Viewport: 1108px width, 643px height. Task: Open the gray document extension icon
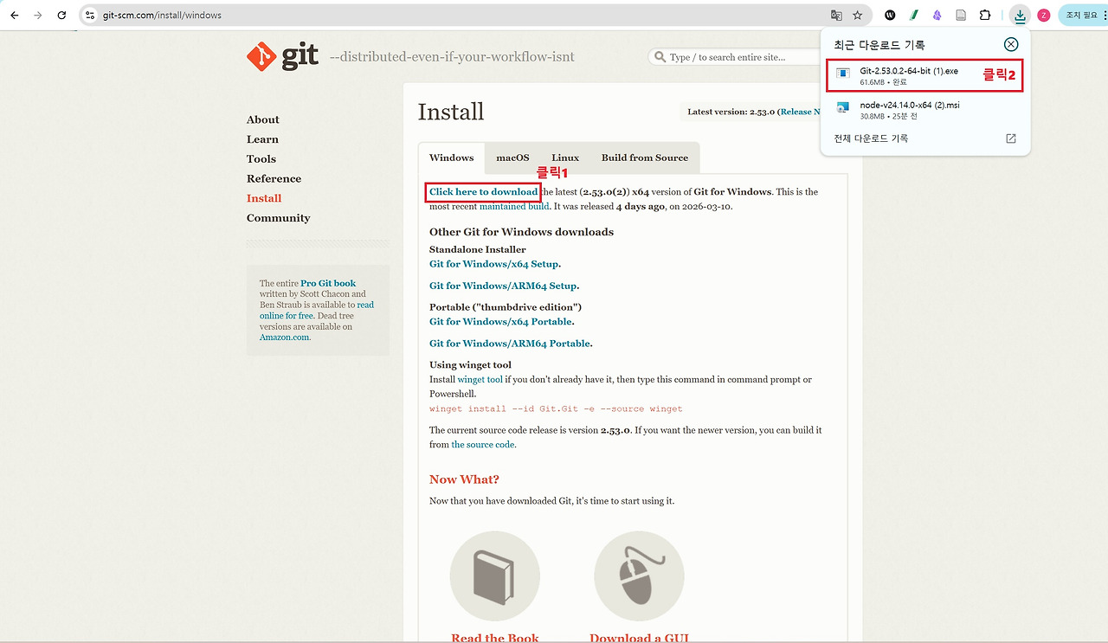coord(961,16)
